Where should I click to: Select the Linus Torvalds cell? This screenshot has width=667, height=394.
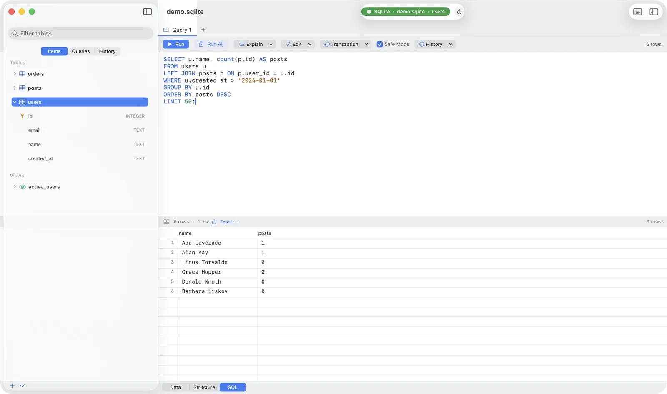217,262
